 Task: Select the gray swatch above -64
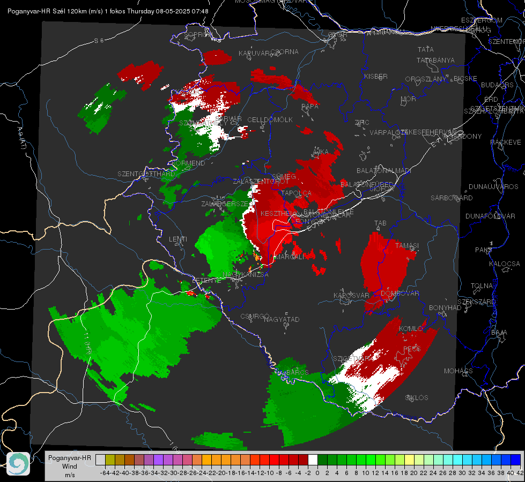[100, 460]
